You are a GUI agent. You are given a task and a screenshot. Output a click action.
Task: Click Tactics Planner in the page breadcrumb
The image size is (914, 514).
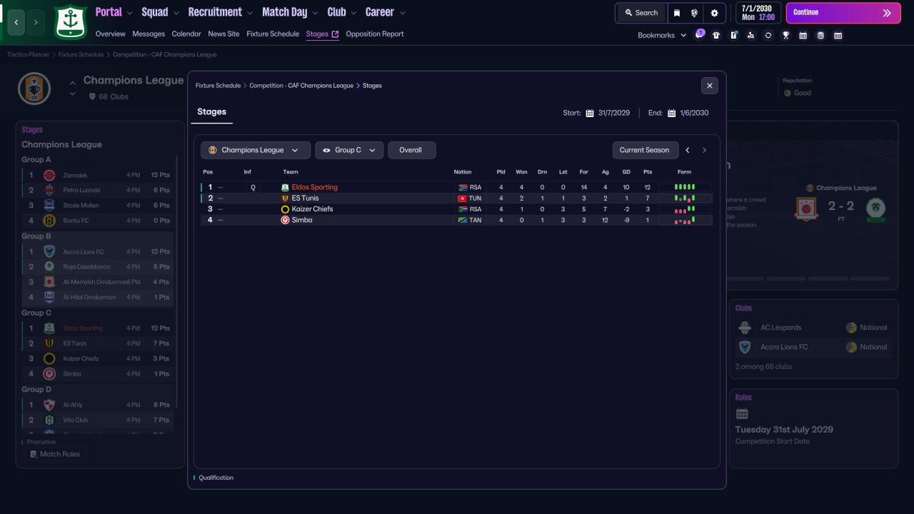[29, 55]
